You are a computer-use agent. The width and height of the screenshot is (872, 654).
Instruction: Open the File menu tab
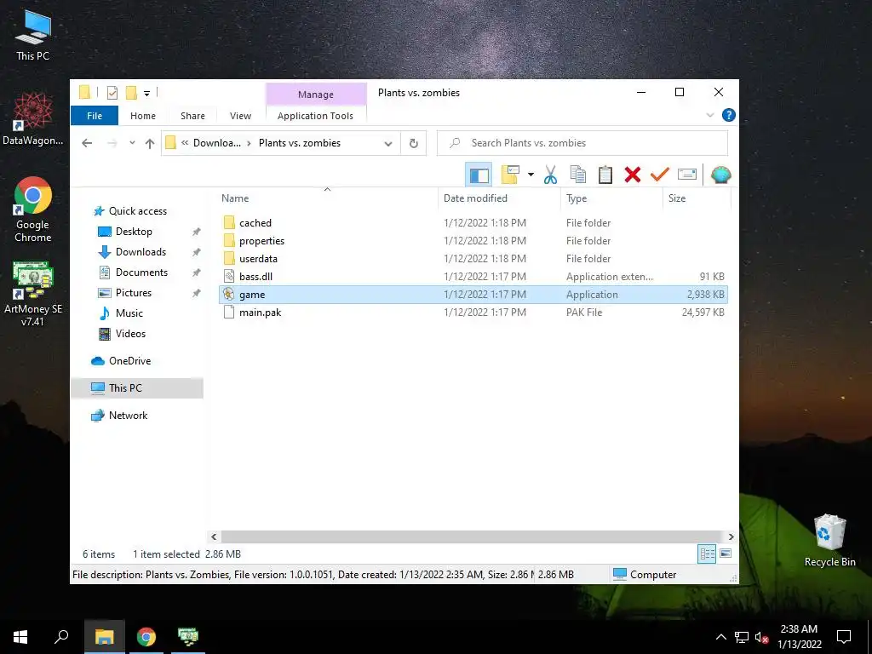[95, 116]
